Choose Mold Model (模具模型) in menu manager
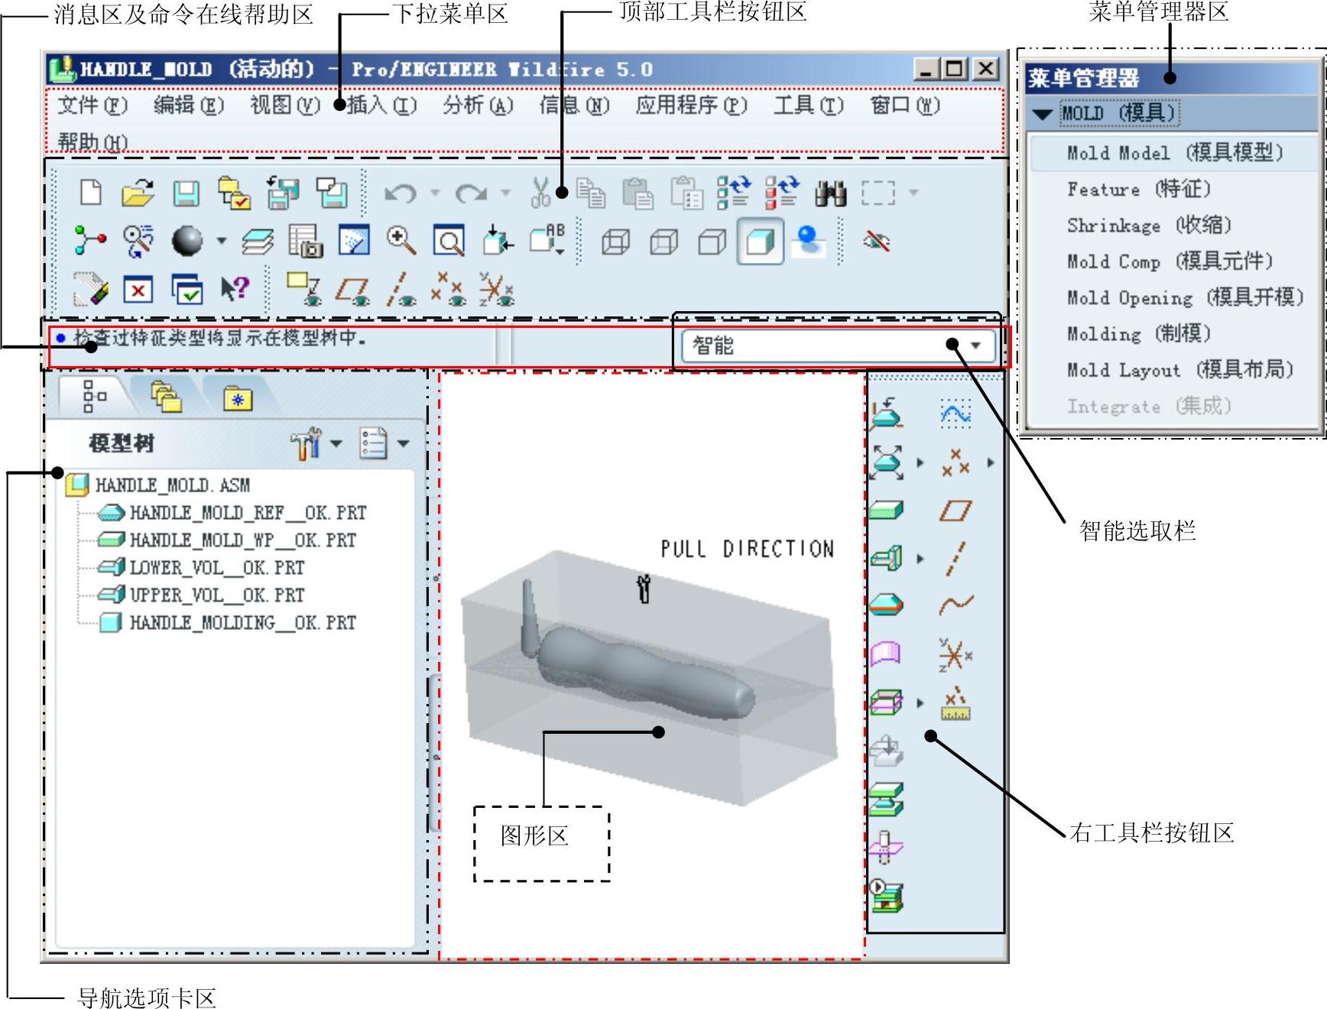This screenshot has height=1009, width=1327. click(1175, 152)
